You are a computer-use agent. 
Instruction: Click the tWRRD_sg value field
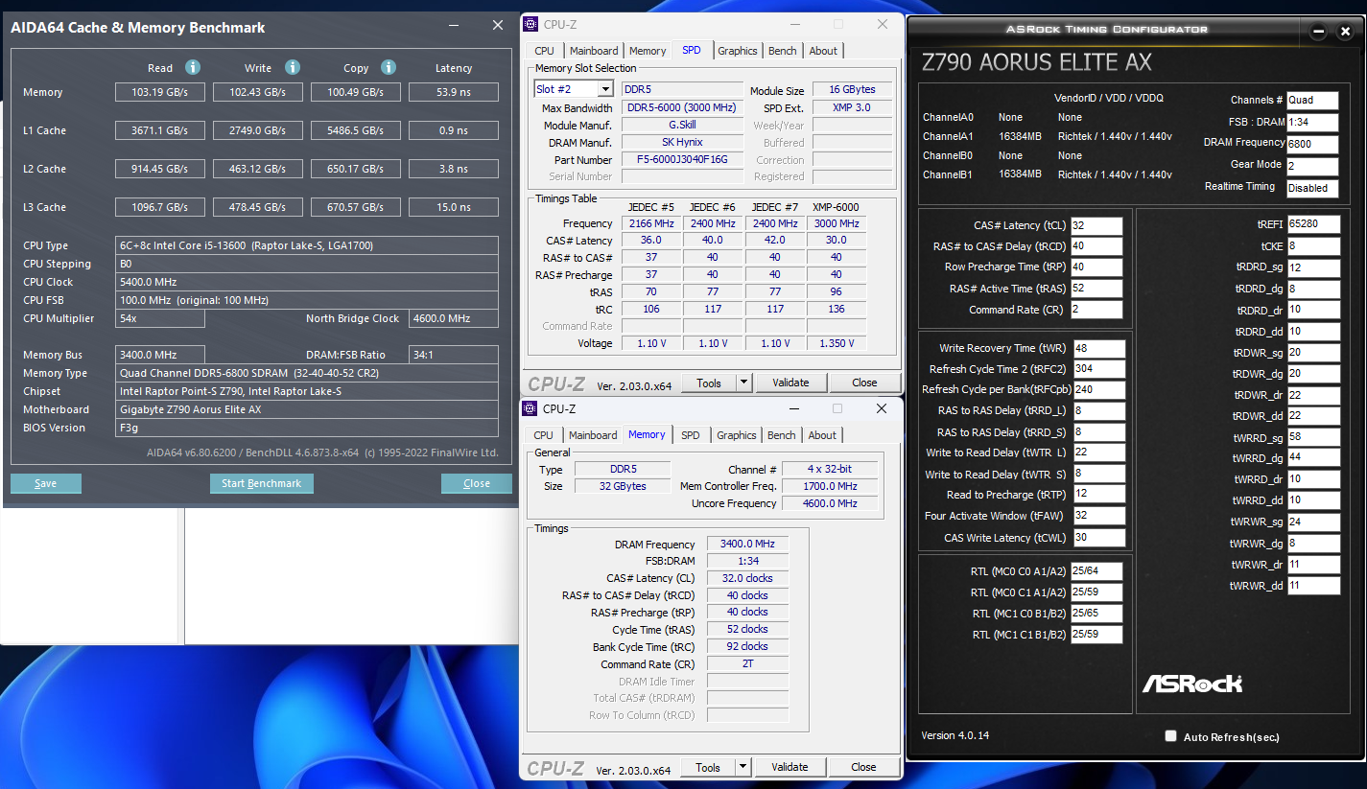pos(1313,436)
